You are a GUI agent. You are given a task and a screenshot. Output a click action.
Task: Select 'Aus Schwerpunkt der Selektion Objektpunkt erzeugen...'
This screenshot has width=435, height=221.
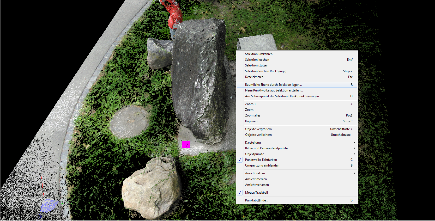tap(283, 96)
